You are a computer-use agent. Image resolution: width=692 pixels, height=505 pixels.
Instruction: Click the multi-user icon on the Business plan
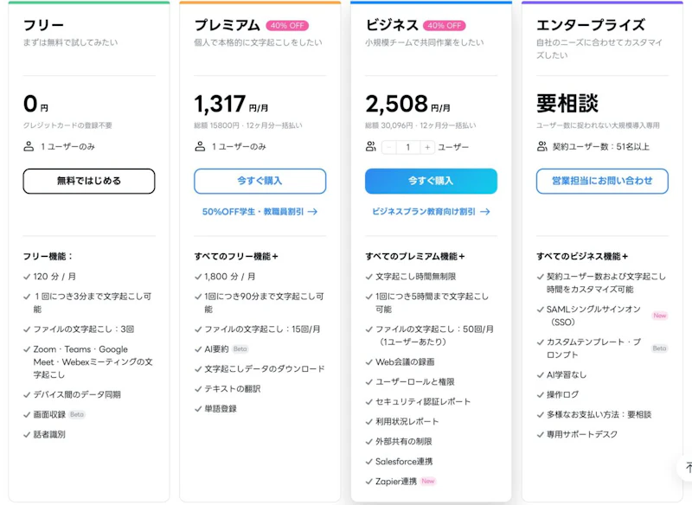[x=369, y=146]
